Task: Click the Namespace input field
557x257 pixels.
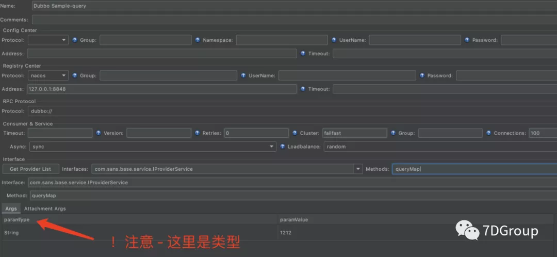Action: pos(282,40)
